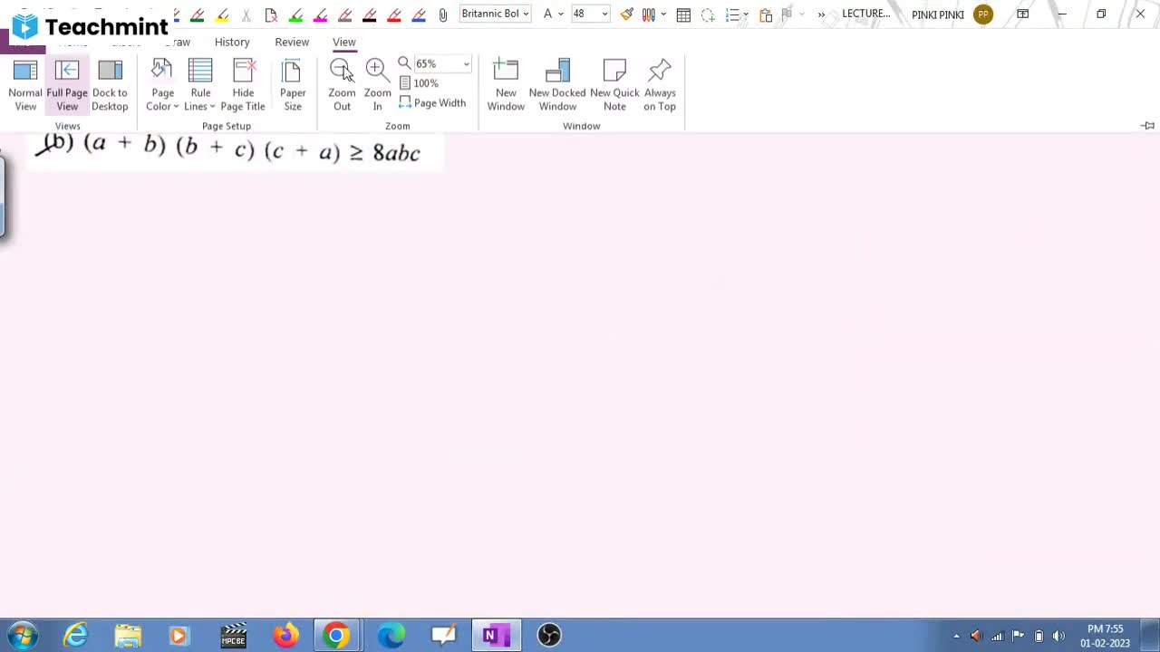Screen dimensions: 1160x652
Task: Pick the black pen
Action: pyautogui.click(x=369, y=14)
